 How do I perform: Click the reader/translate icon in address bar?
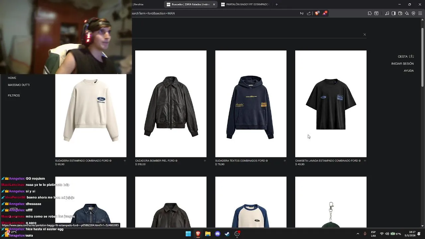click(302, 13)
